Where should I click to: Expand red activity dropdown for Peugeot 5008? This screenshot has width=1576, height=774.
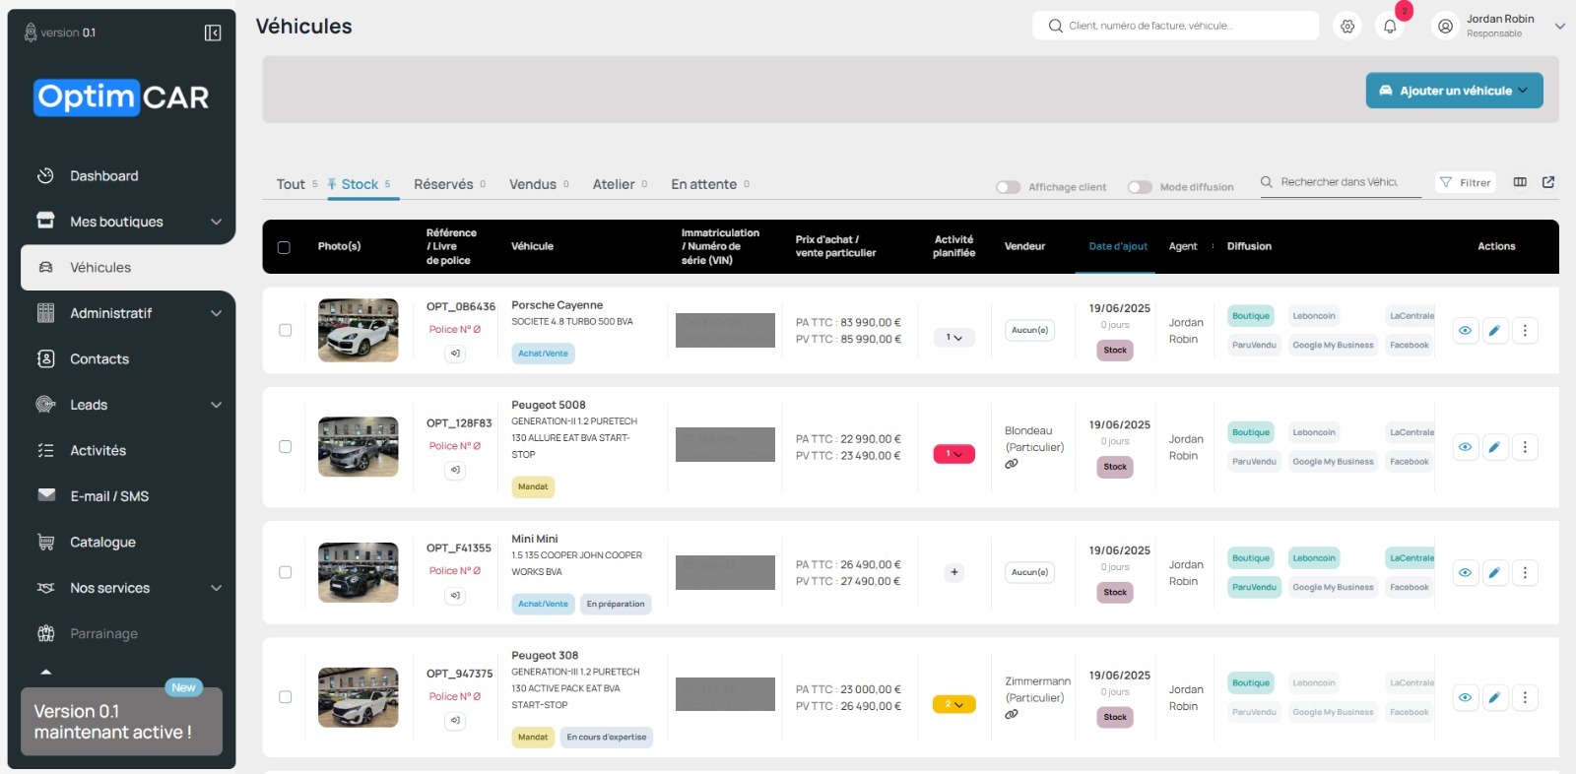[x=953, y=454]
